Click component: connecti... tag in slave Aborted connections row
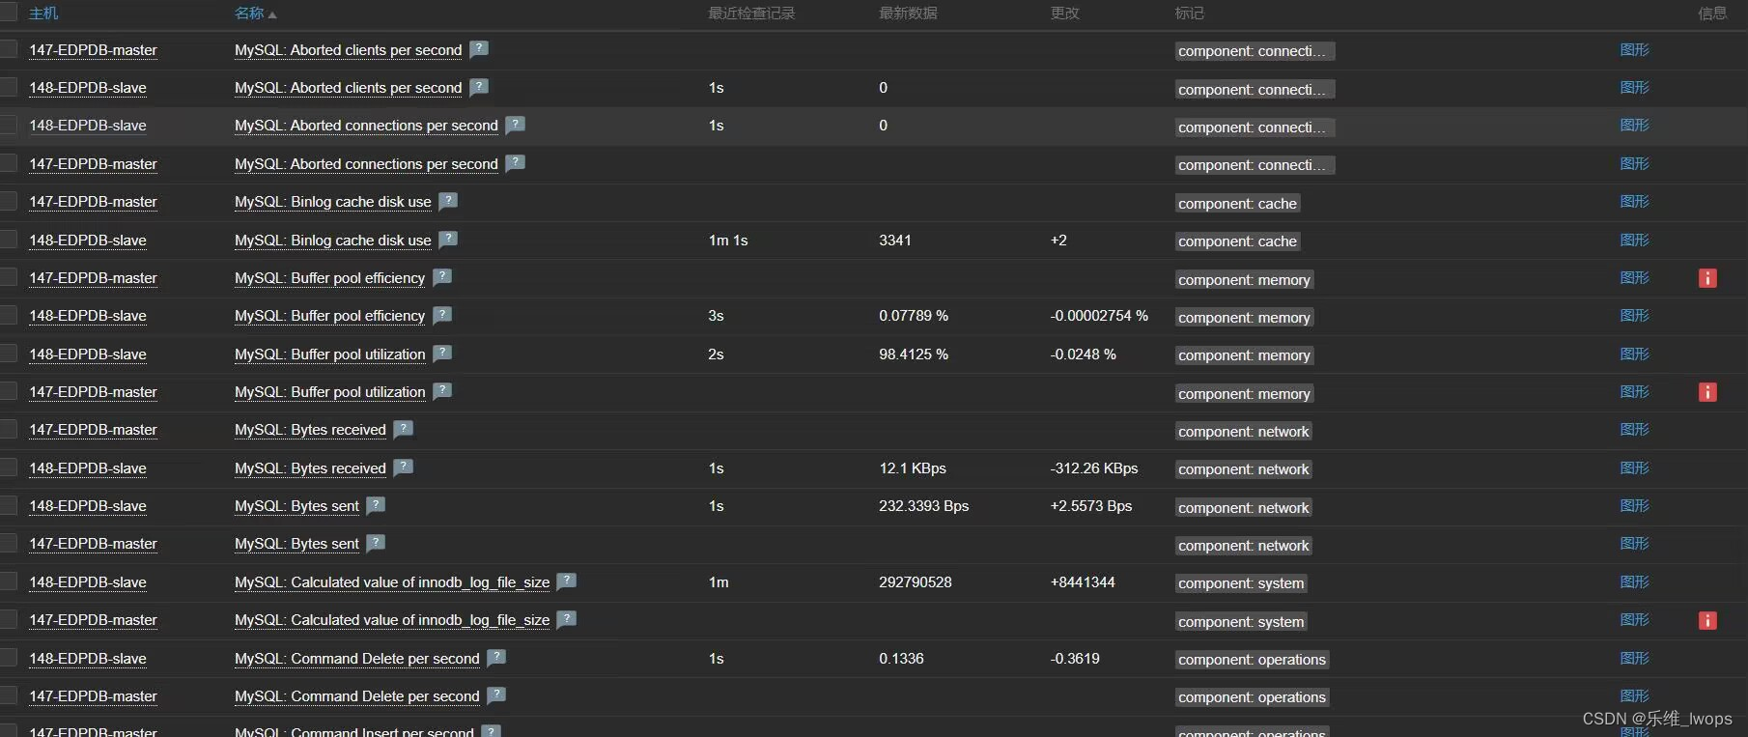This screenshot has width=1748, height=737. pos(1255,128)
